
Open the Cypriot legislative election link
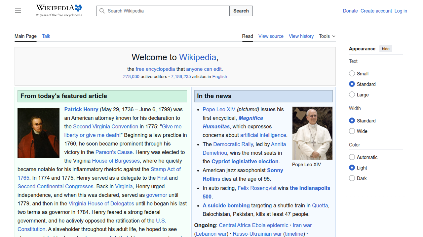245,161
